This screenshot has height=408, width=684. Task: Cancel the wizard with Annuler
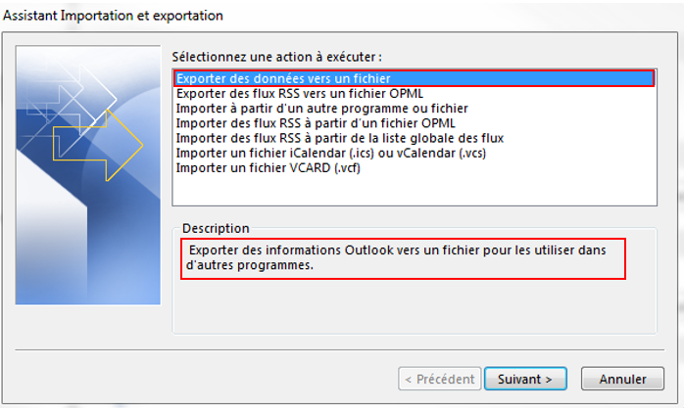[622, 379]
